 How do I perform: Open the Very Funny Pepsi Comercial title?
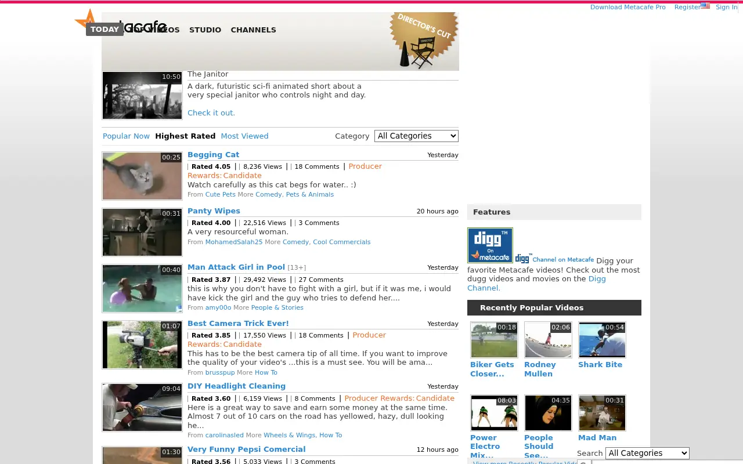[246, 449]
